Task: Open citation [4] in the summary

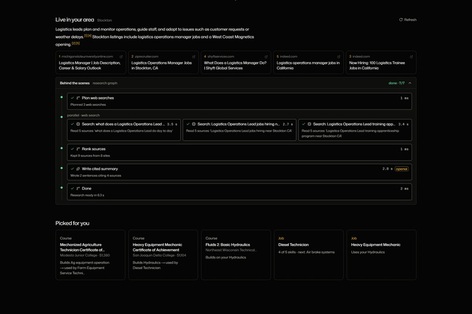Action: point(90,36)
